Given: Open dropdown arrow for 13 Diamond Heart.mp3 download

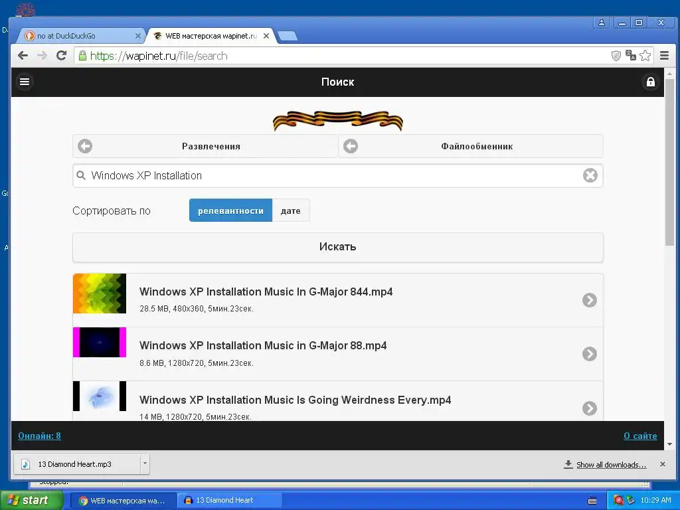Looking at the screenshot, I should [x=145, y=464].
